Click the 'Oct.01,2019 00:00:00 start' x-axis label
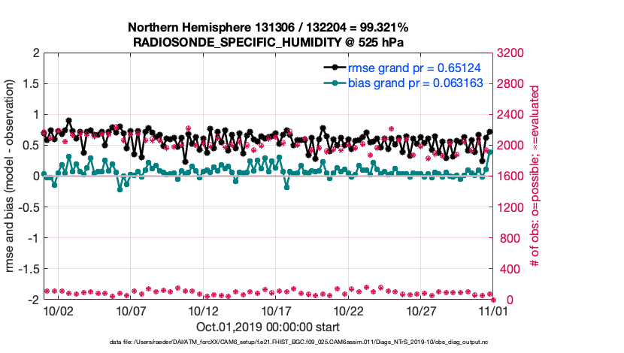The height and width of the screenshot is (353, 624). click(x=268, y=327)
